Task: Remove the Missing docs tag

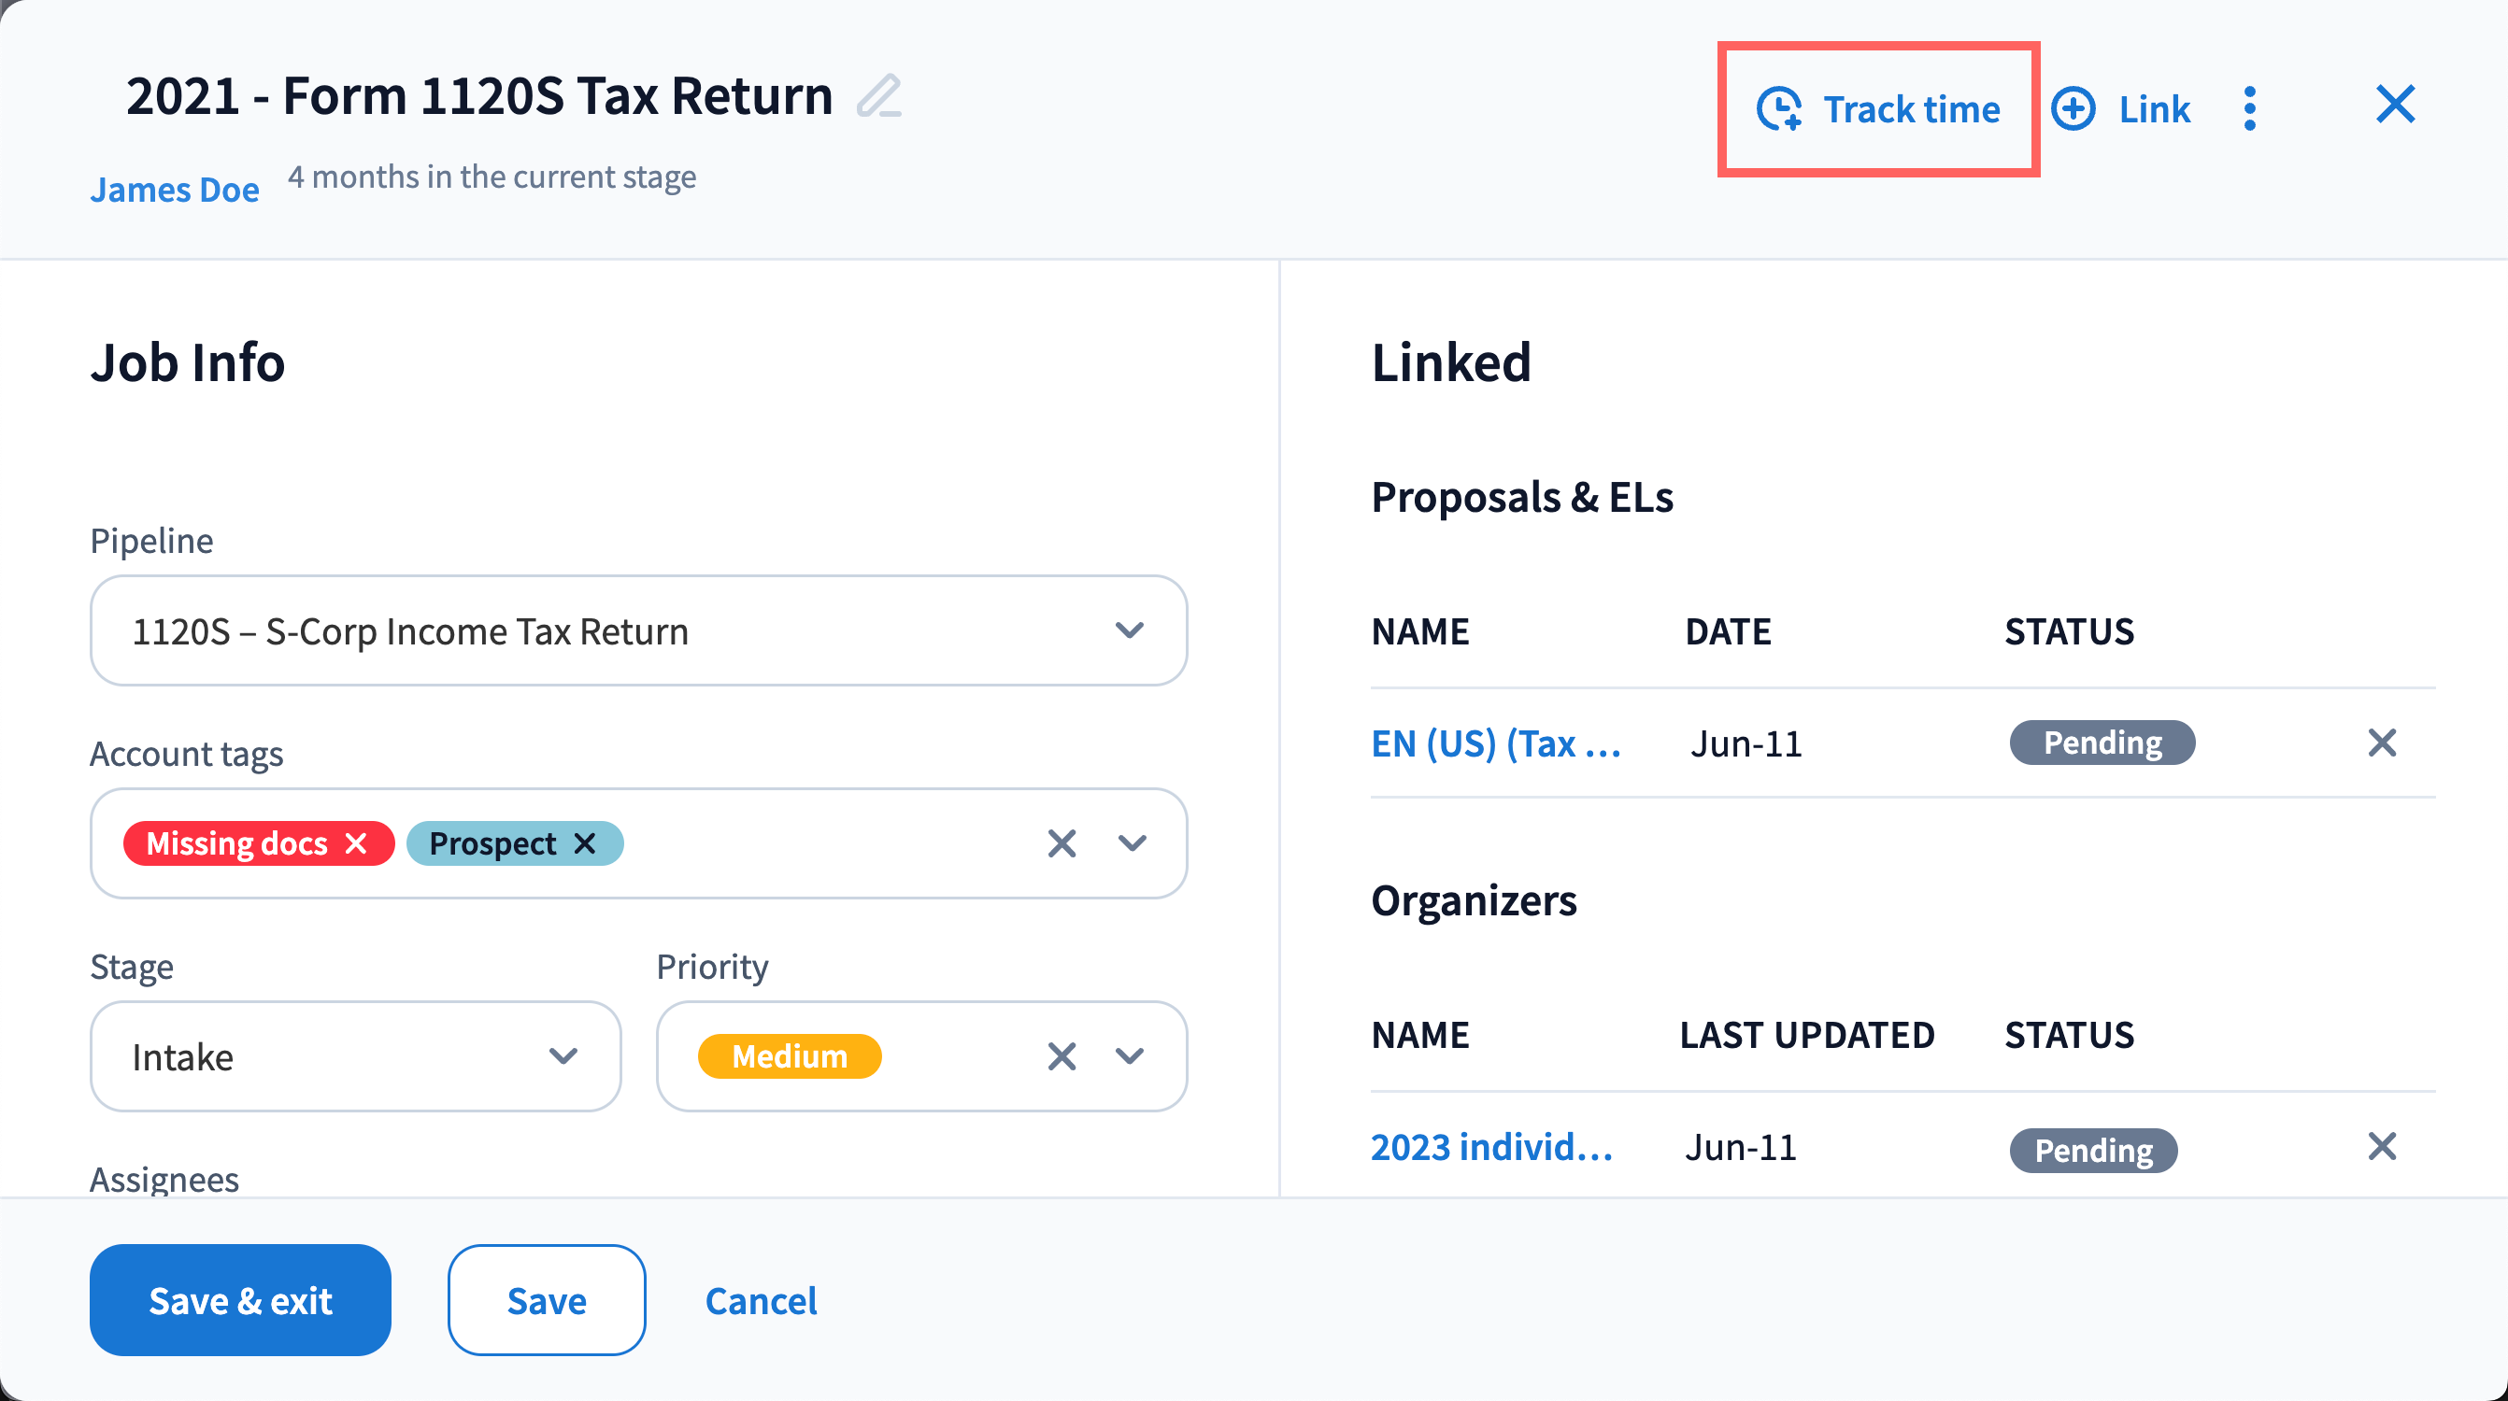Action: [x=356, y=843]
